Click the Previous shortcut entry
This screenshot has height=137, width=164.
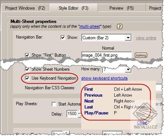coord(94,95)
